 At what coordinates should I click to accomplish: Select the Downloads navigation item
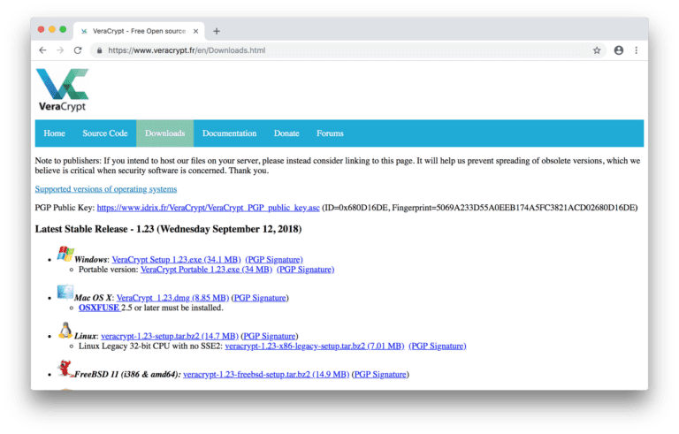[165, 133]
